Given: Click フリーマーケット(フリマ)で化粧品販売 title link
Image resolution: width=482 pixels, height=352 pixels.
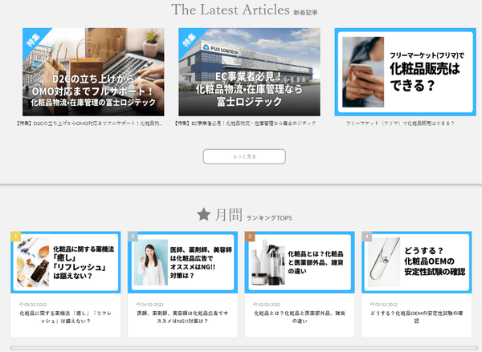Looking at the screenshot, I should click(x=400, y=123).
